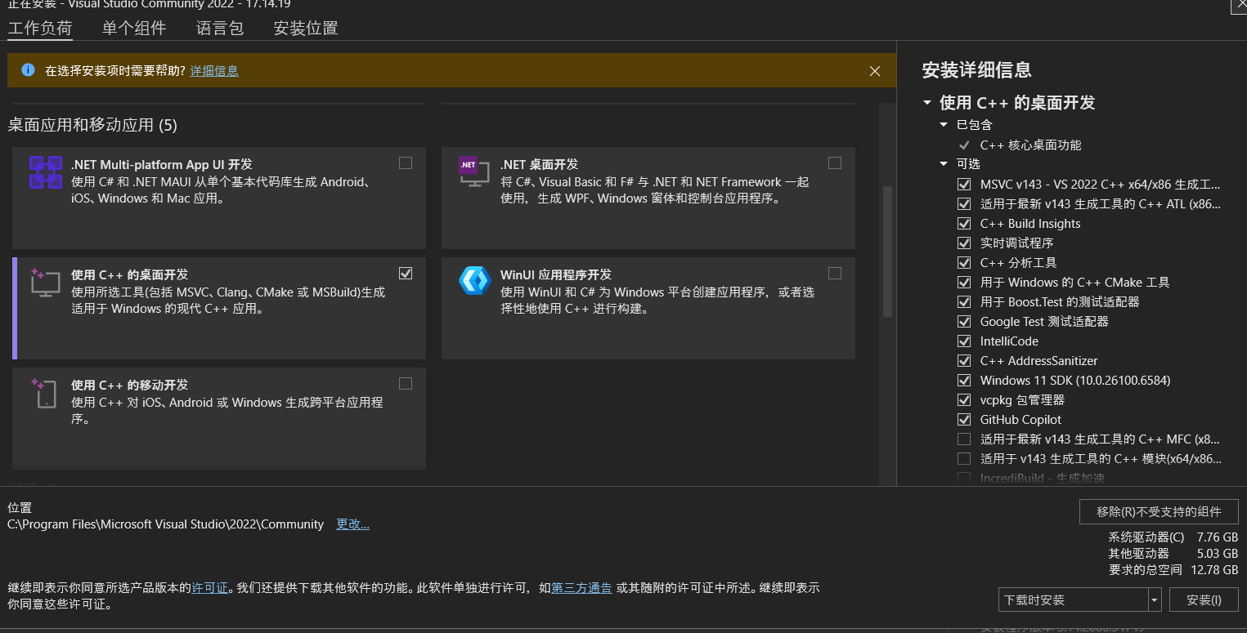Check the C++ 模块 for v143 component

tap(964, 459)
